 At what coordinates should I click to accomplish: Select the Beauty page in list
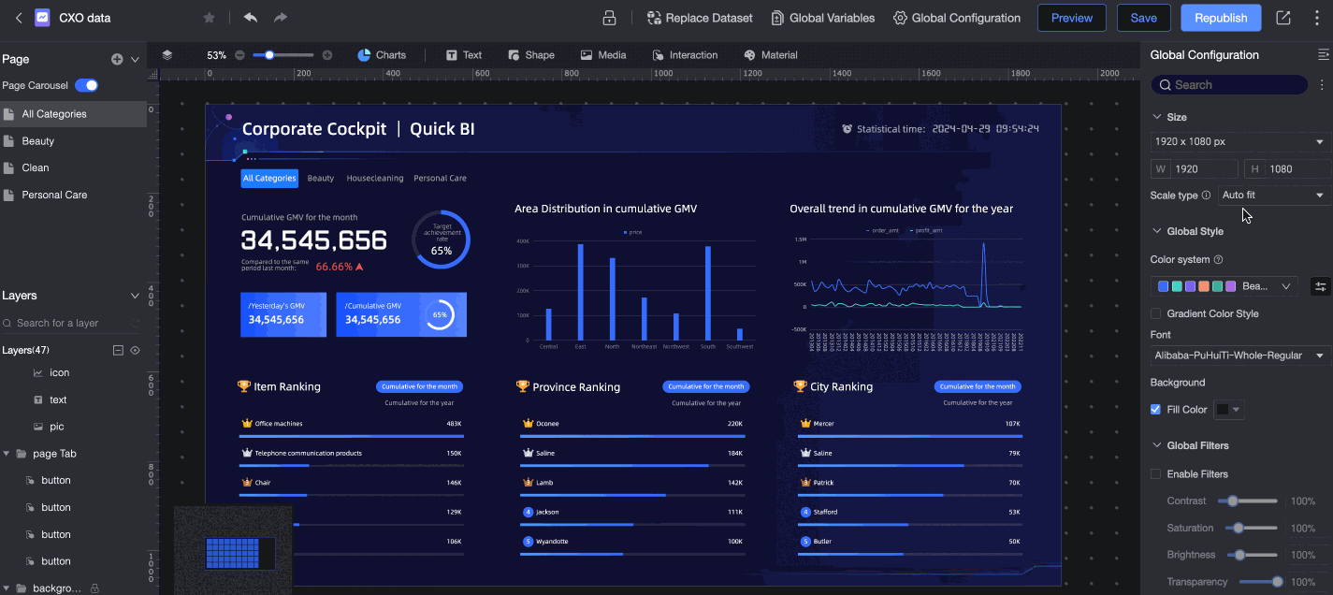(38, 141)
